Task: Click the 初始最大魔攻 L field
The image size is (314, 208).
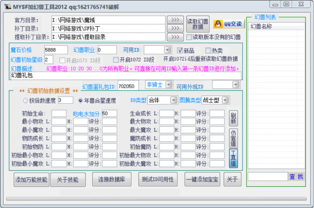Action: point(166,164)
